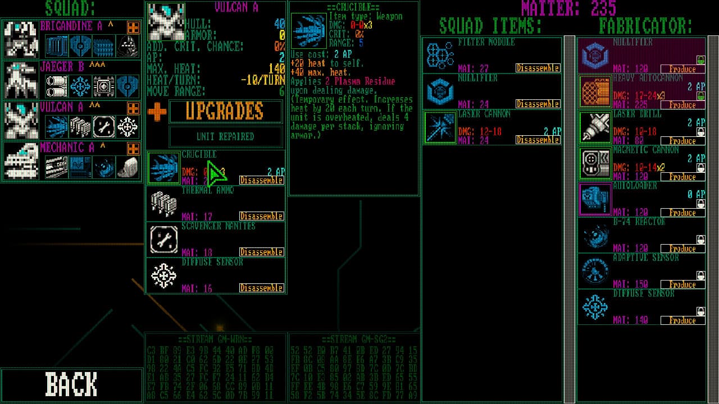Image resolution: width=719 pixels, height=404 pixels.
Task: Click the Thermal Ammo item icon
Action: (163, 204)
